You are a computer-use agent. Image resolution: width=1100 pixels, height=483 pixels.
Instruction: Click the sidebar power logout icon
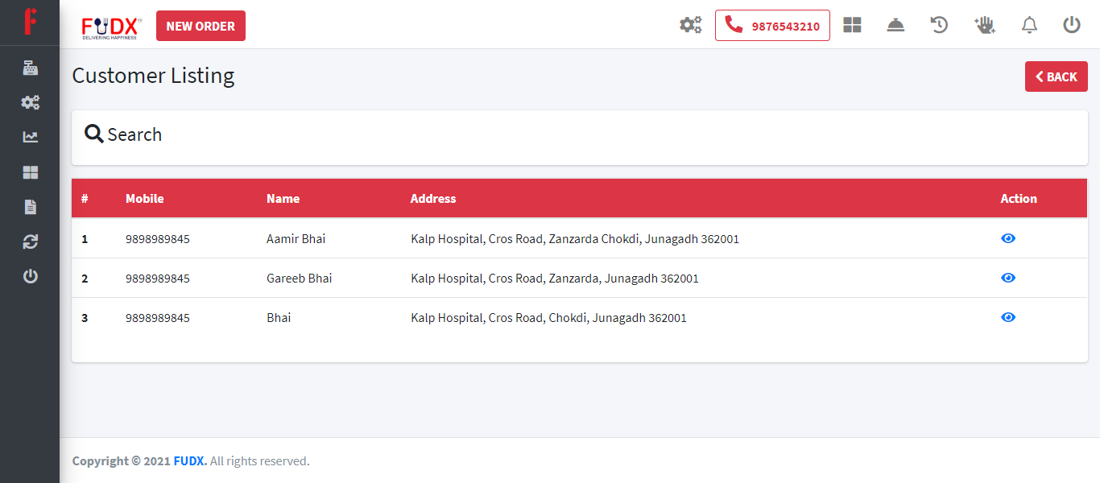[30, 276]
